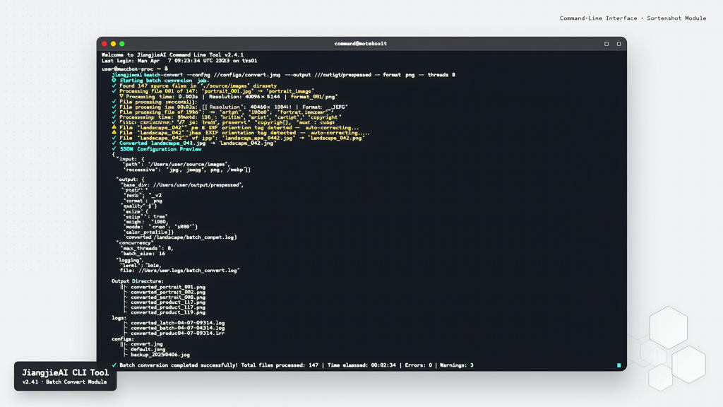Screen dimensions: 723x407
Task: Click the rightmost square title bar icon
Action: (619, 44)
